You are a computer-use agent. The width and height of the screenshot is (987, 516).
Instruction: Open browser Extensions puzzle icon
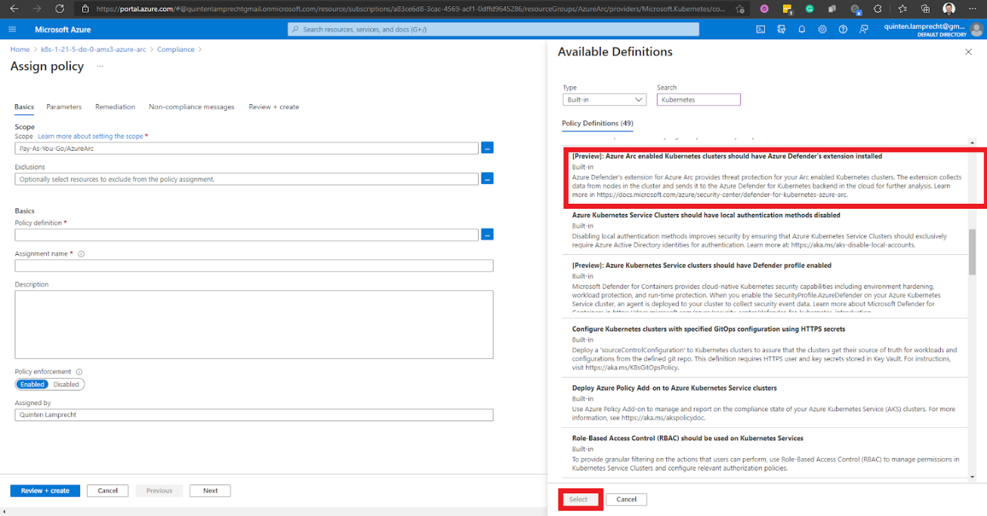(877, 9)
